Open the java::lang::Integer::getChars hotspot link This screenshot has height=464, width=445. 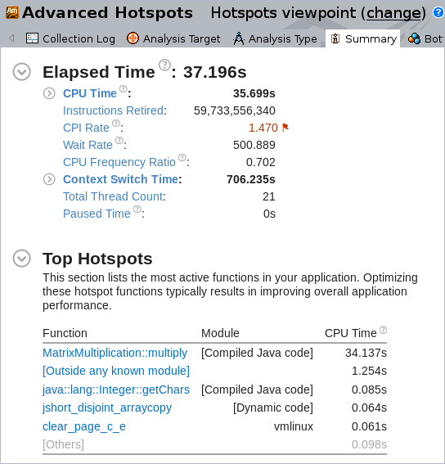click(x=116, y=390)
